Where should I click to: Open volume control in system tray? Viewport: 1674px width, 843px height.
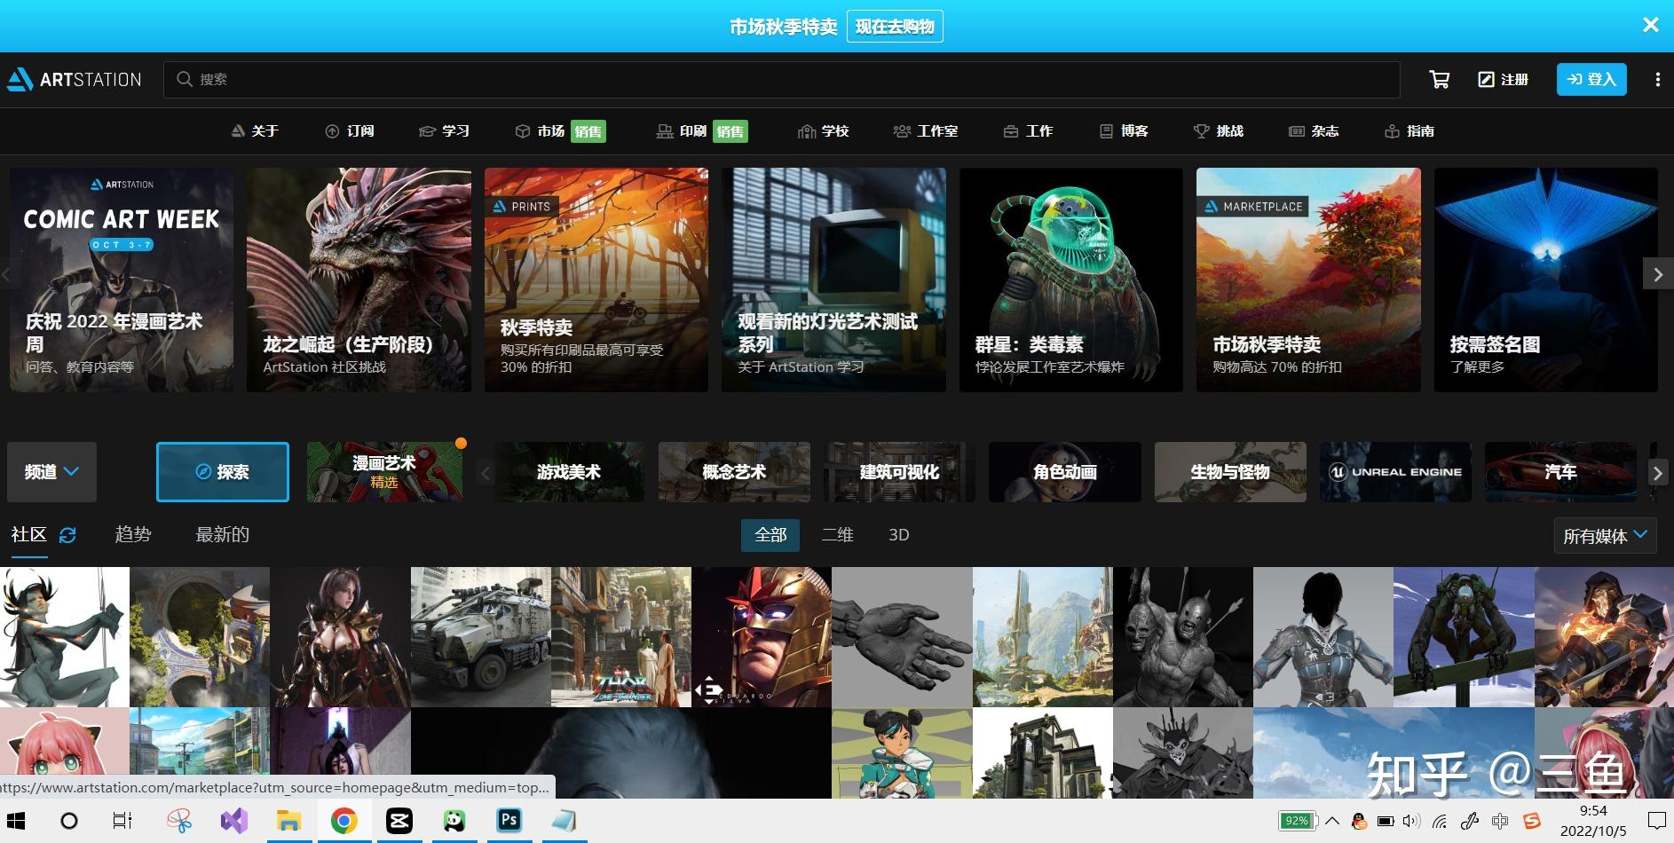(x=1411, y=821)
